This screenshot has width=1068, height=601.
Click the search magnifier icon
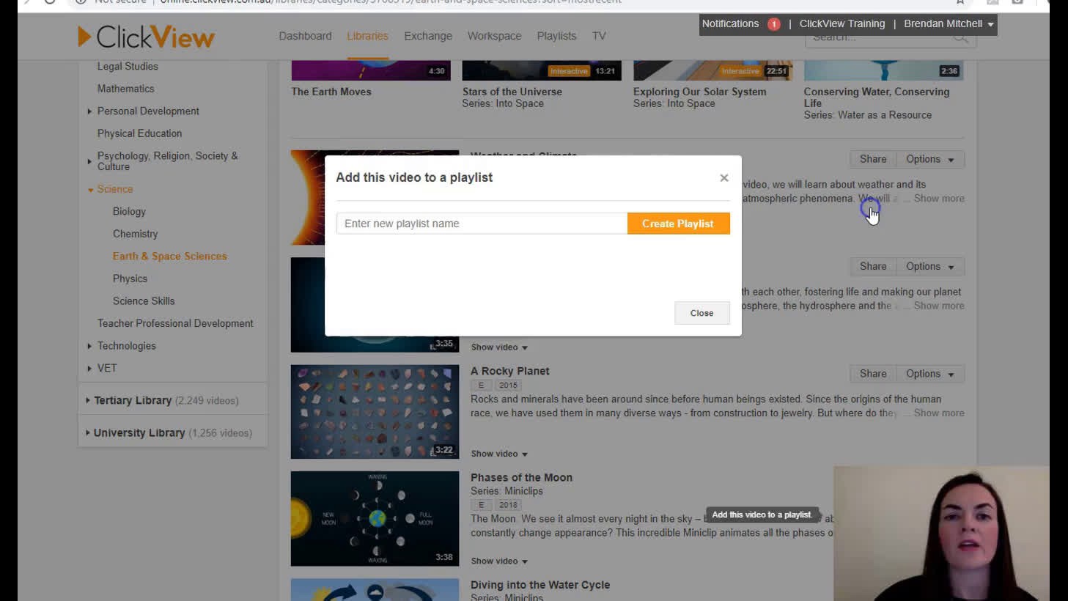click(960, 38)
